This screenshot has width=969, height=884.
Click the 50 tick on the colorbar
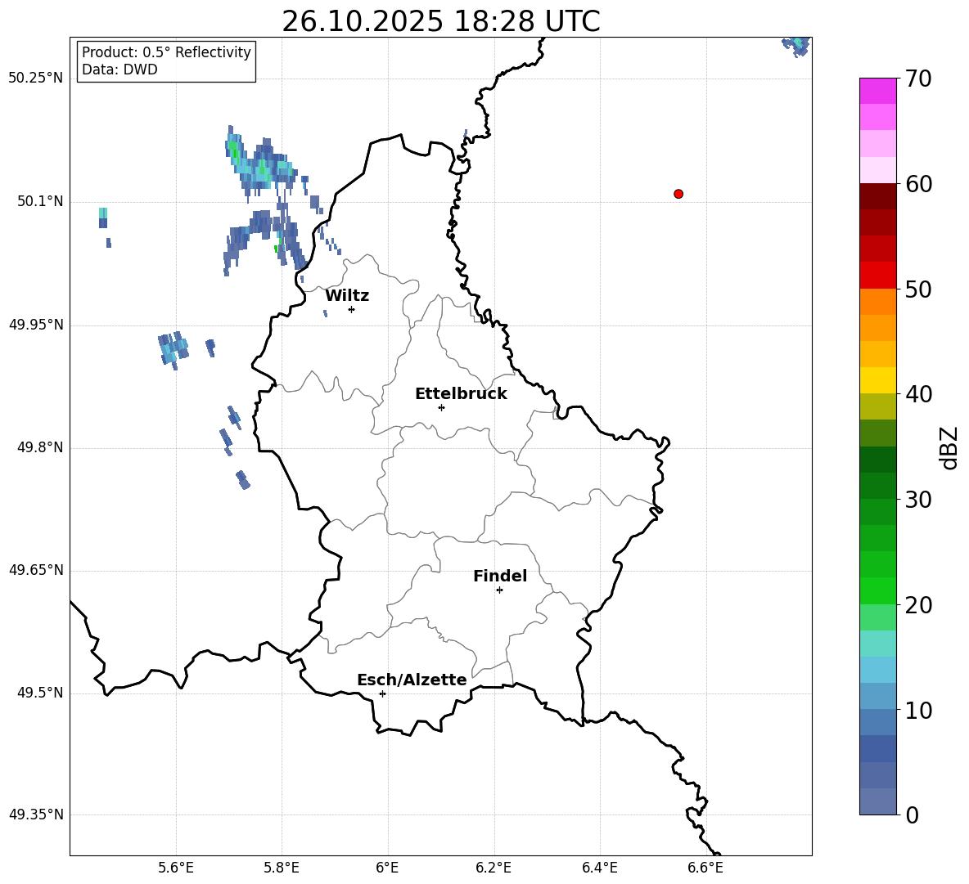click(917, 289)
